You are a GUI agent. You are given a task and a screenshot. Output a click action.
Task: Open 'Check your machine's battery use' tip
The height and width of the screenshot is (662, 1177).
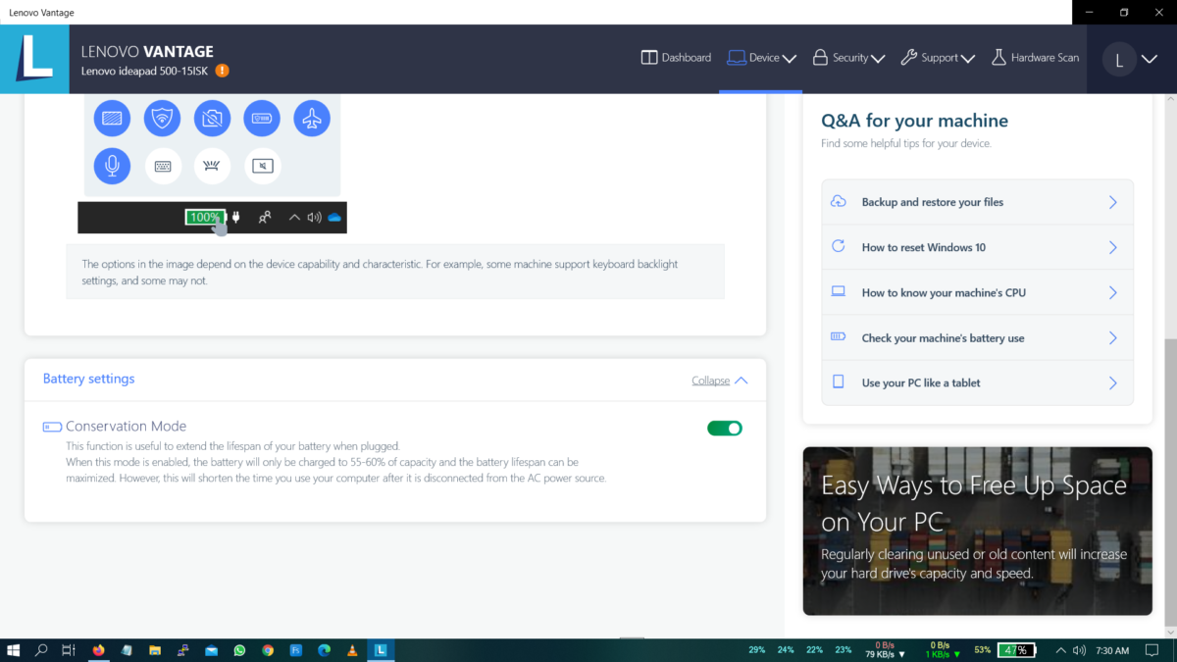(977, 337)
